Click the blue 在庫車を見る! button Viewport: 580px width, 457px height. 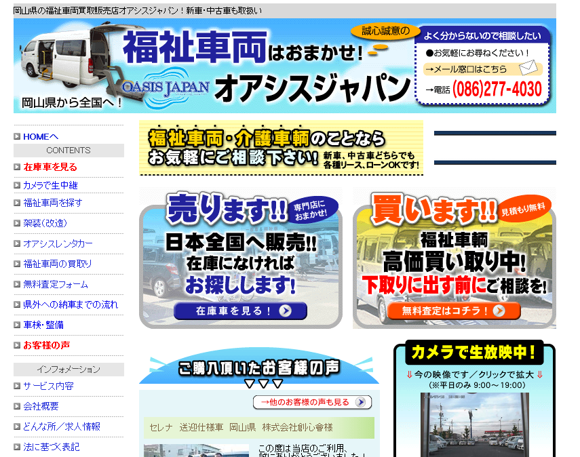pyautogui.click(x=240, y=311)
